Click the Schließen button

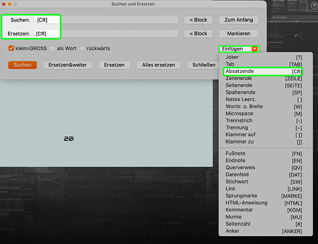point(203,65)
